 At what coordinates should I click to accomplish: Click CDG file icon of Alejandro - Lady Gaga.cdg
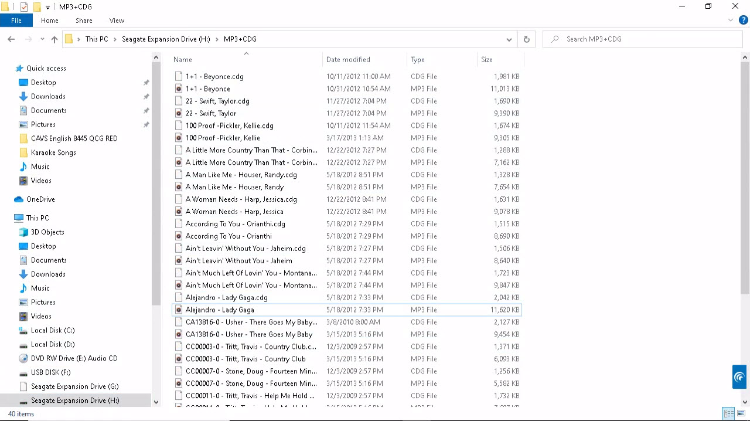click(x=179, y=298)
